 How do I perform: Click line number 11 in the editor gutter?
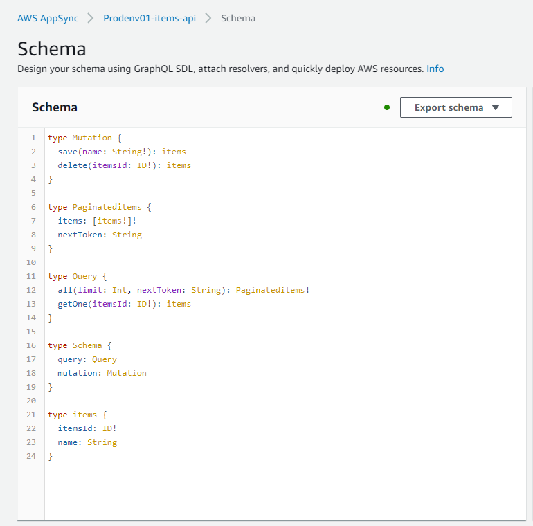coord(31,276)
